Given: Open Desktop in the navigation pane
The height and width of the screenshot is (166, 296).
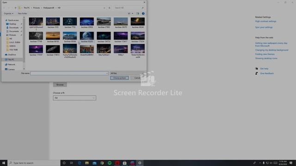Looking at the screenshot, I should 12,24.
